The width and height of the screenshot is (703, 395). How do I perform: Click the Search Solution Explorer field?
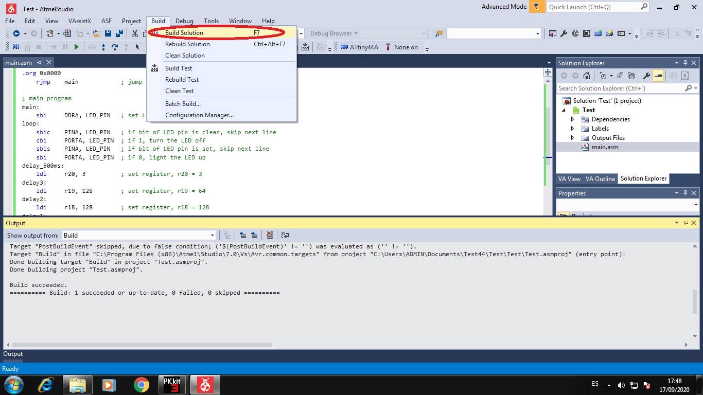[x=627, y=88]
